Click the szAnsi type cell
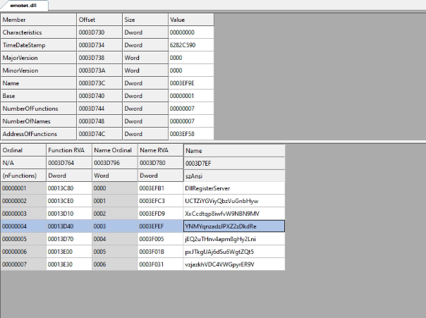 [x=234, y=176]
